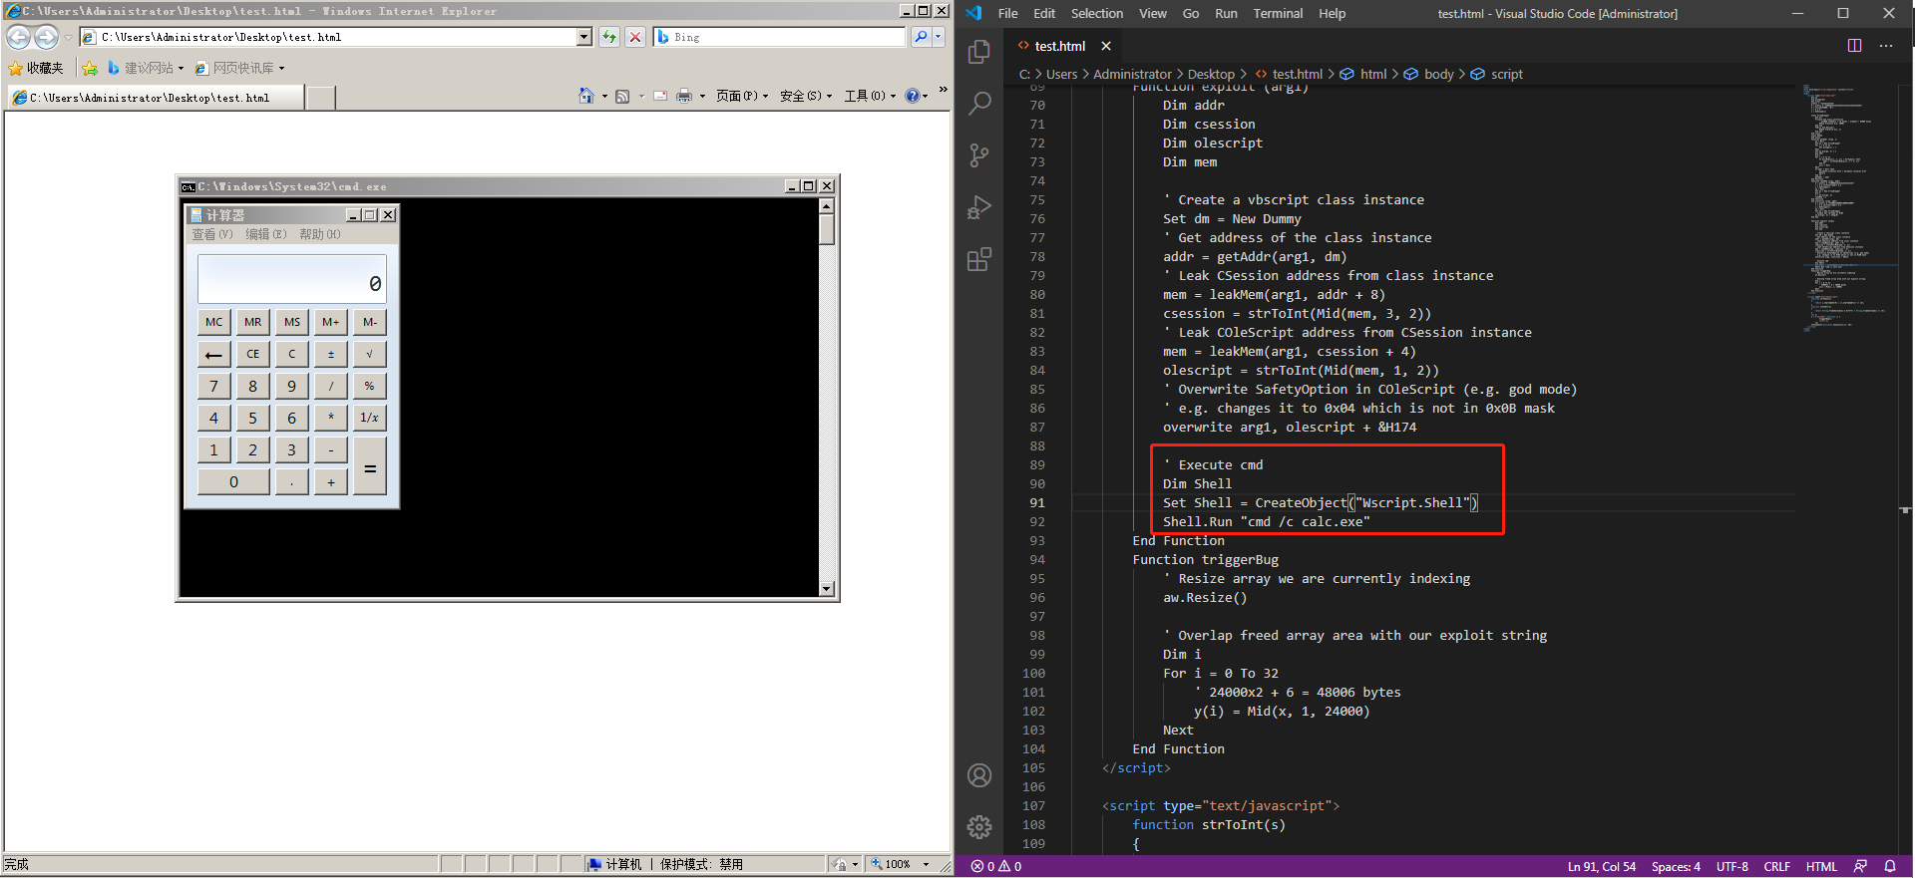
Task: Expand the address bar history dropdown
Action: [x=584, y=37]
